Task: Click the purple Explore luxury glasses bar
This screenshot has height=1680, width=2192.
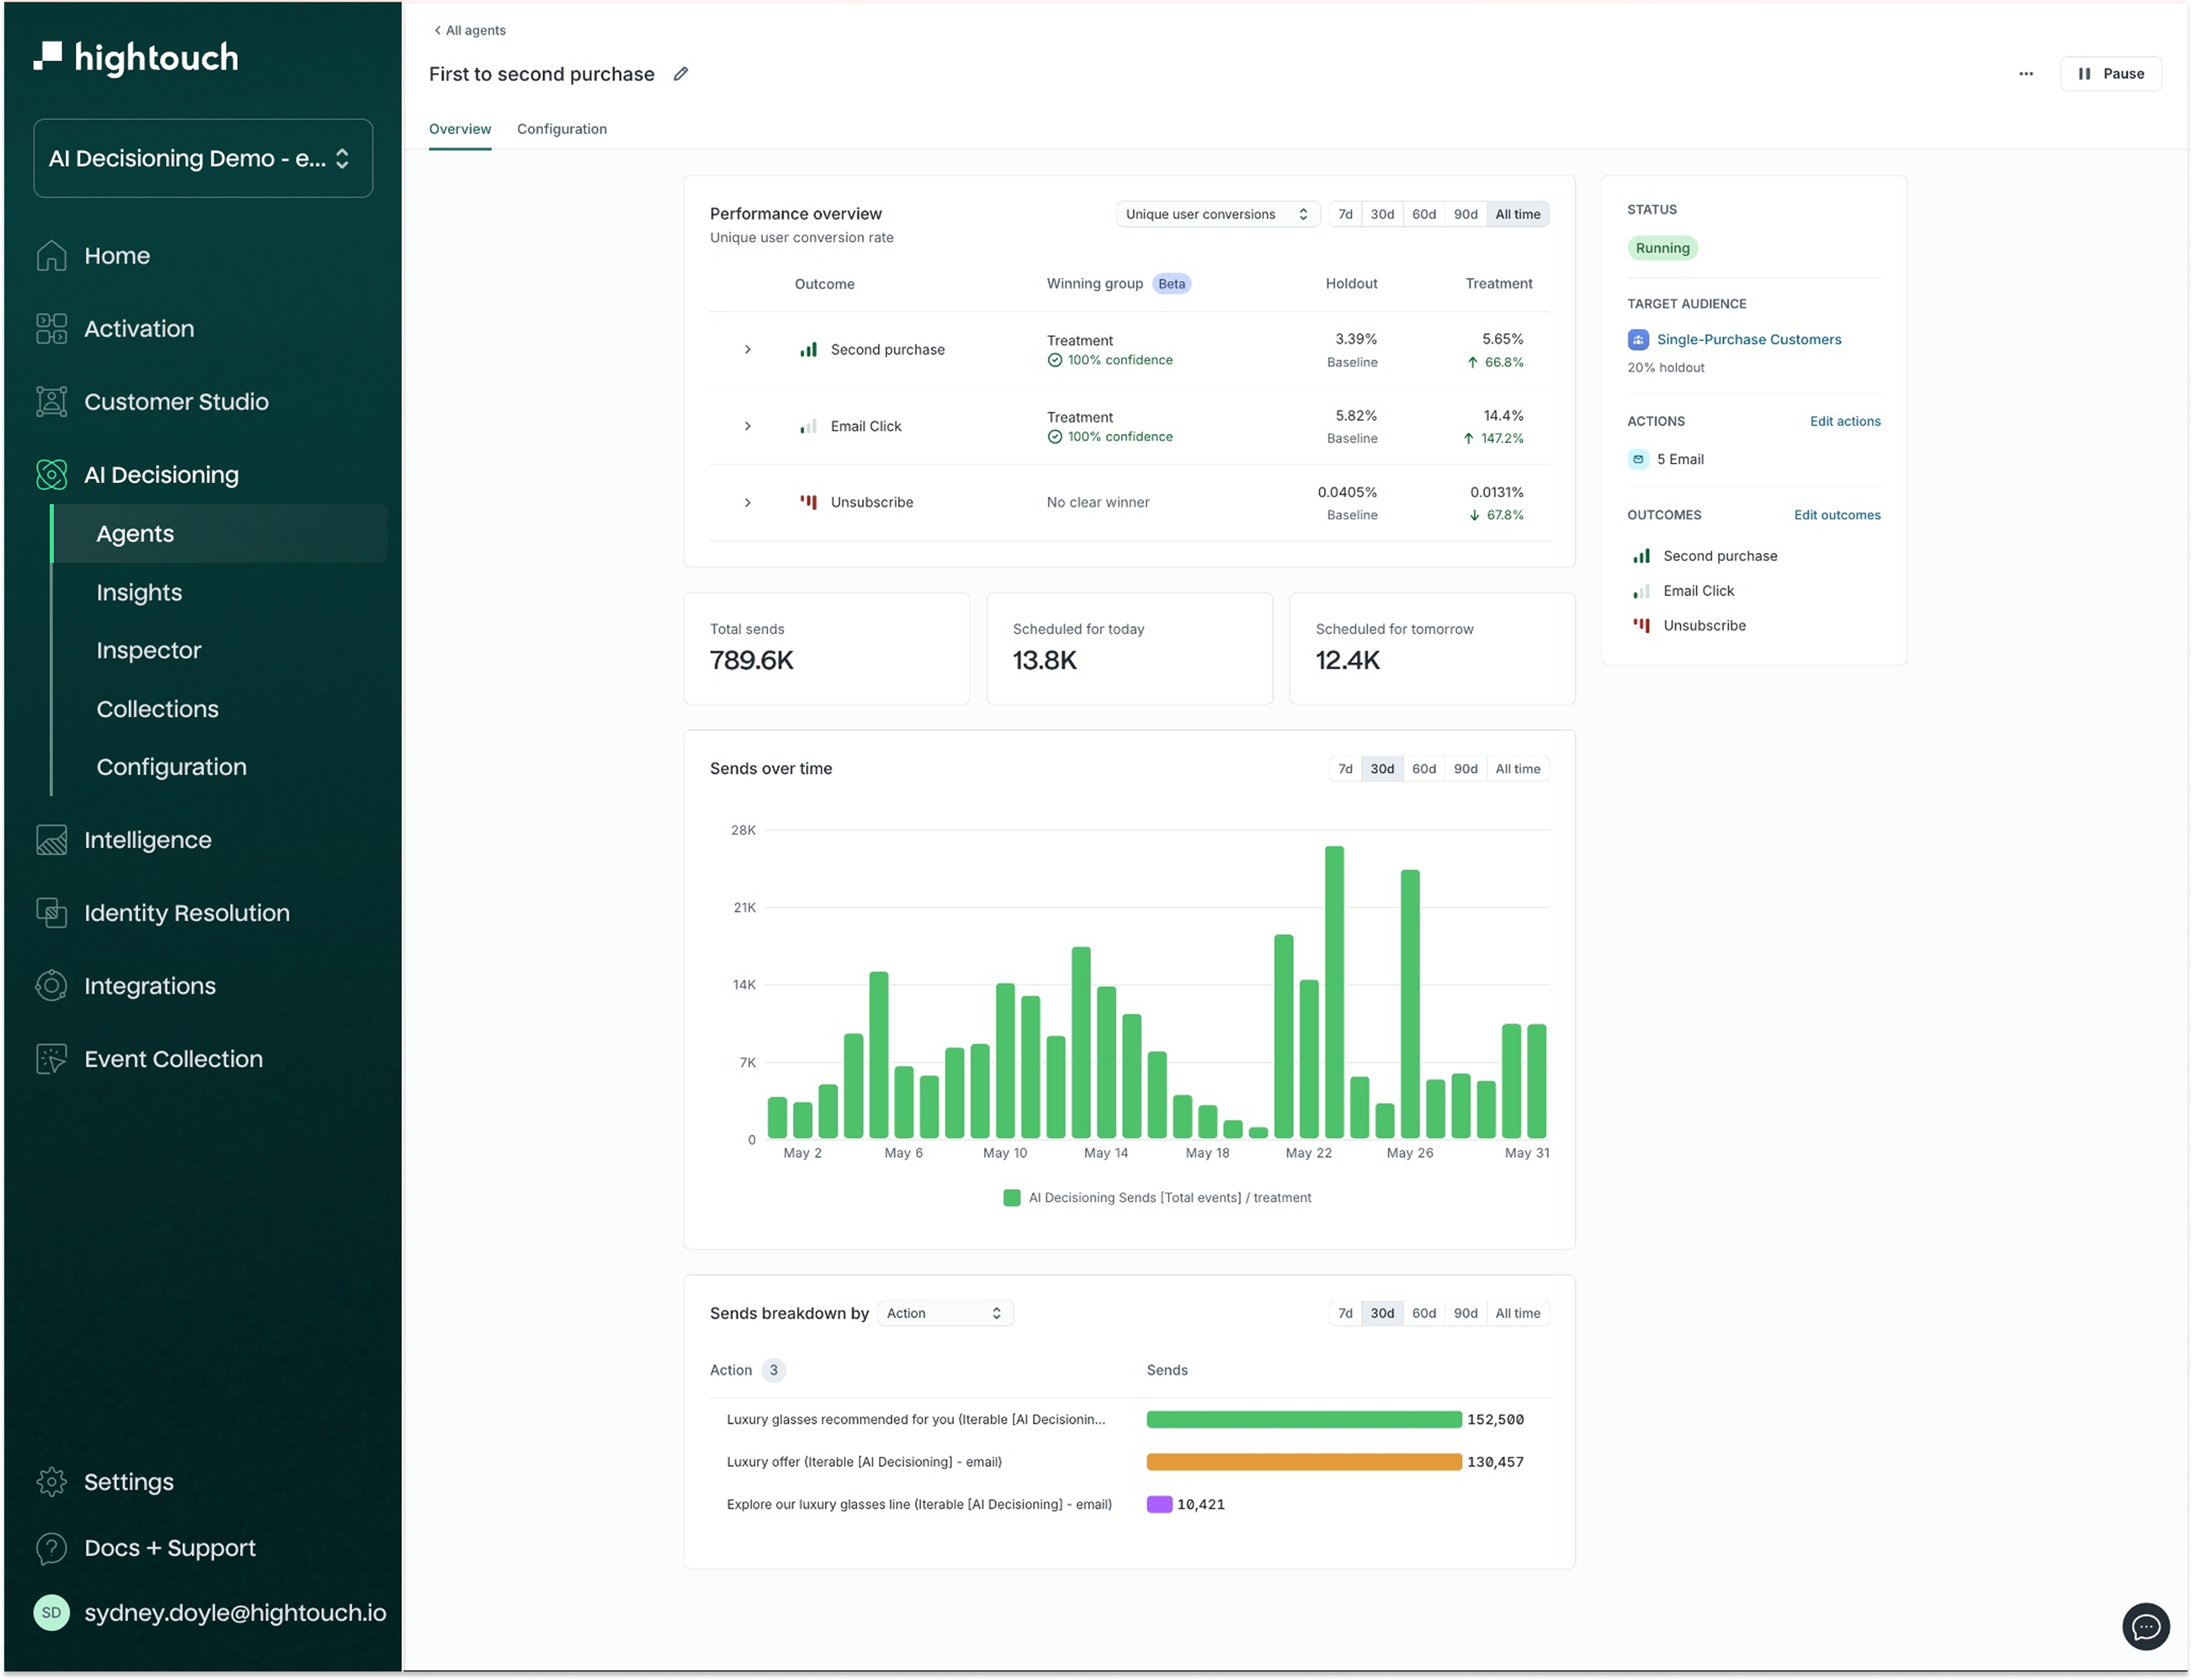Action: pyautogui.click(x=1159, y=1505)
